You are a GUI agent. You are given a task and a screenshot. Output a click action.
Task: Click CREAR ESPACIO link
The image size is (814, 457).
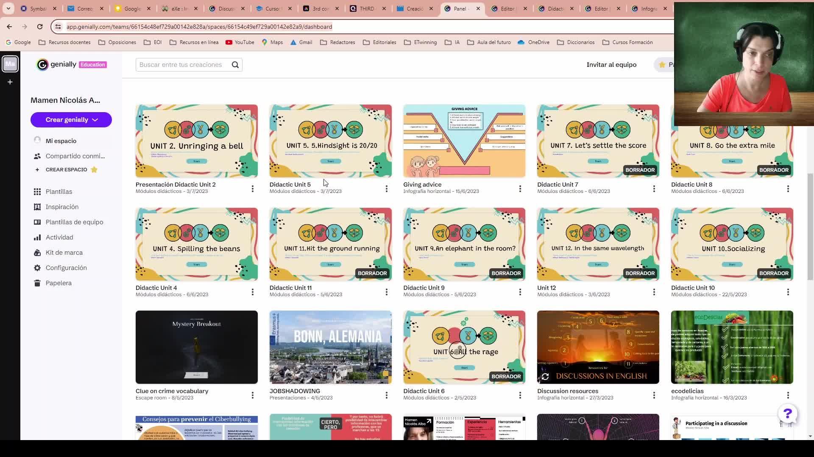click(66, 170)
